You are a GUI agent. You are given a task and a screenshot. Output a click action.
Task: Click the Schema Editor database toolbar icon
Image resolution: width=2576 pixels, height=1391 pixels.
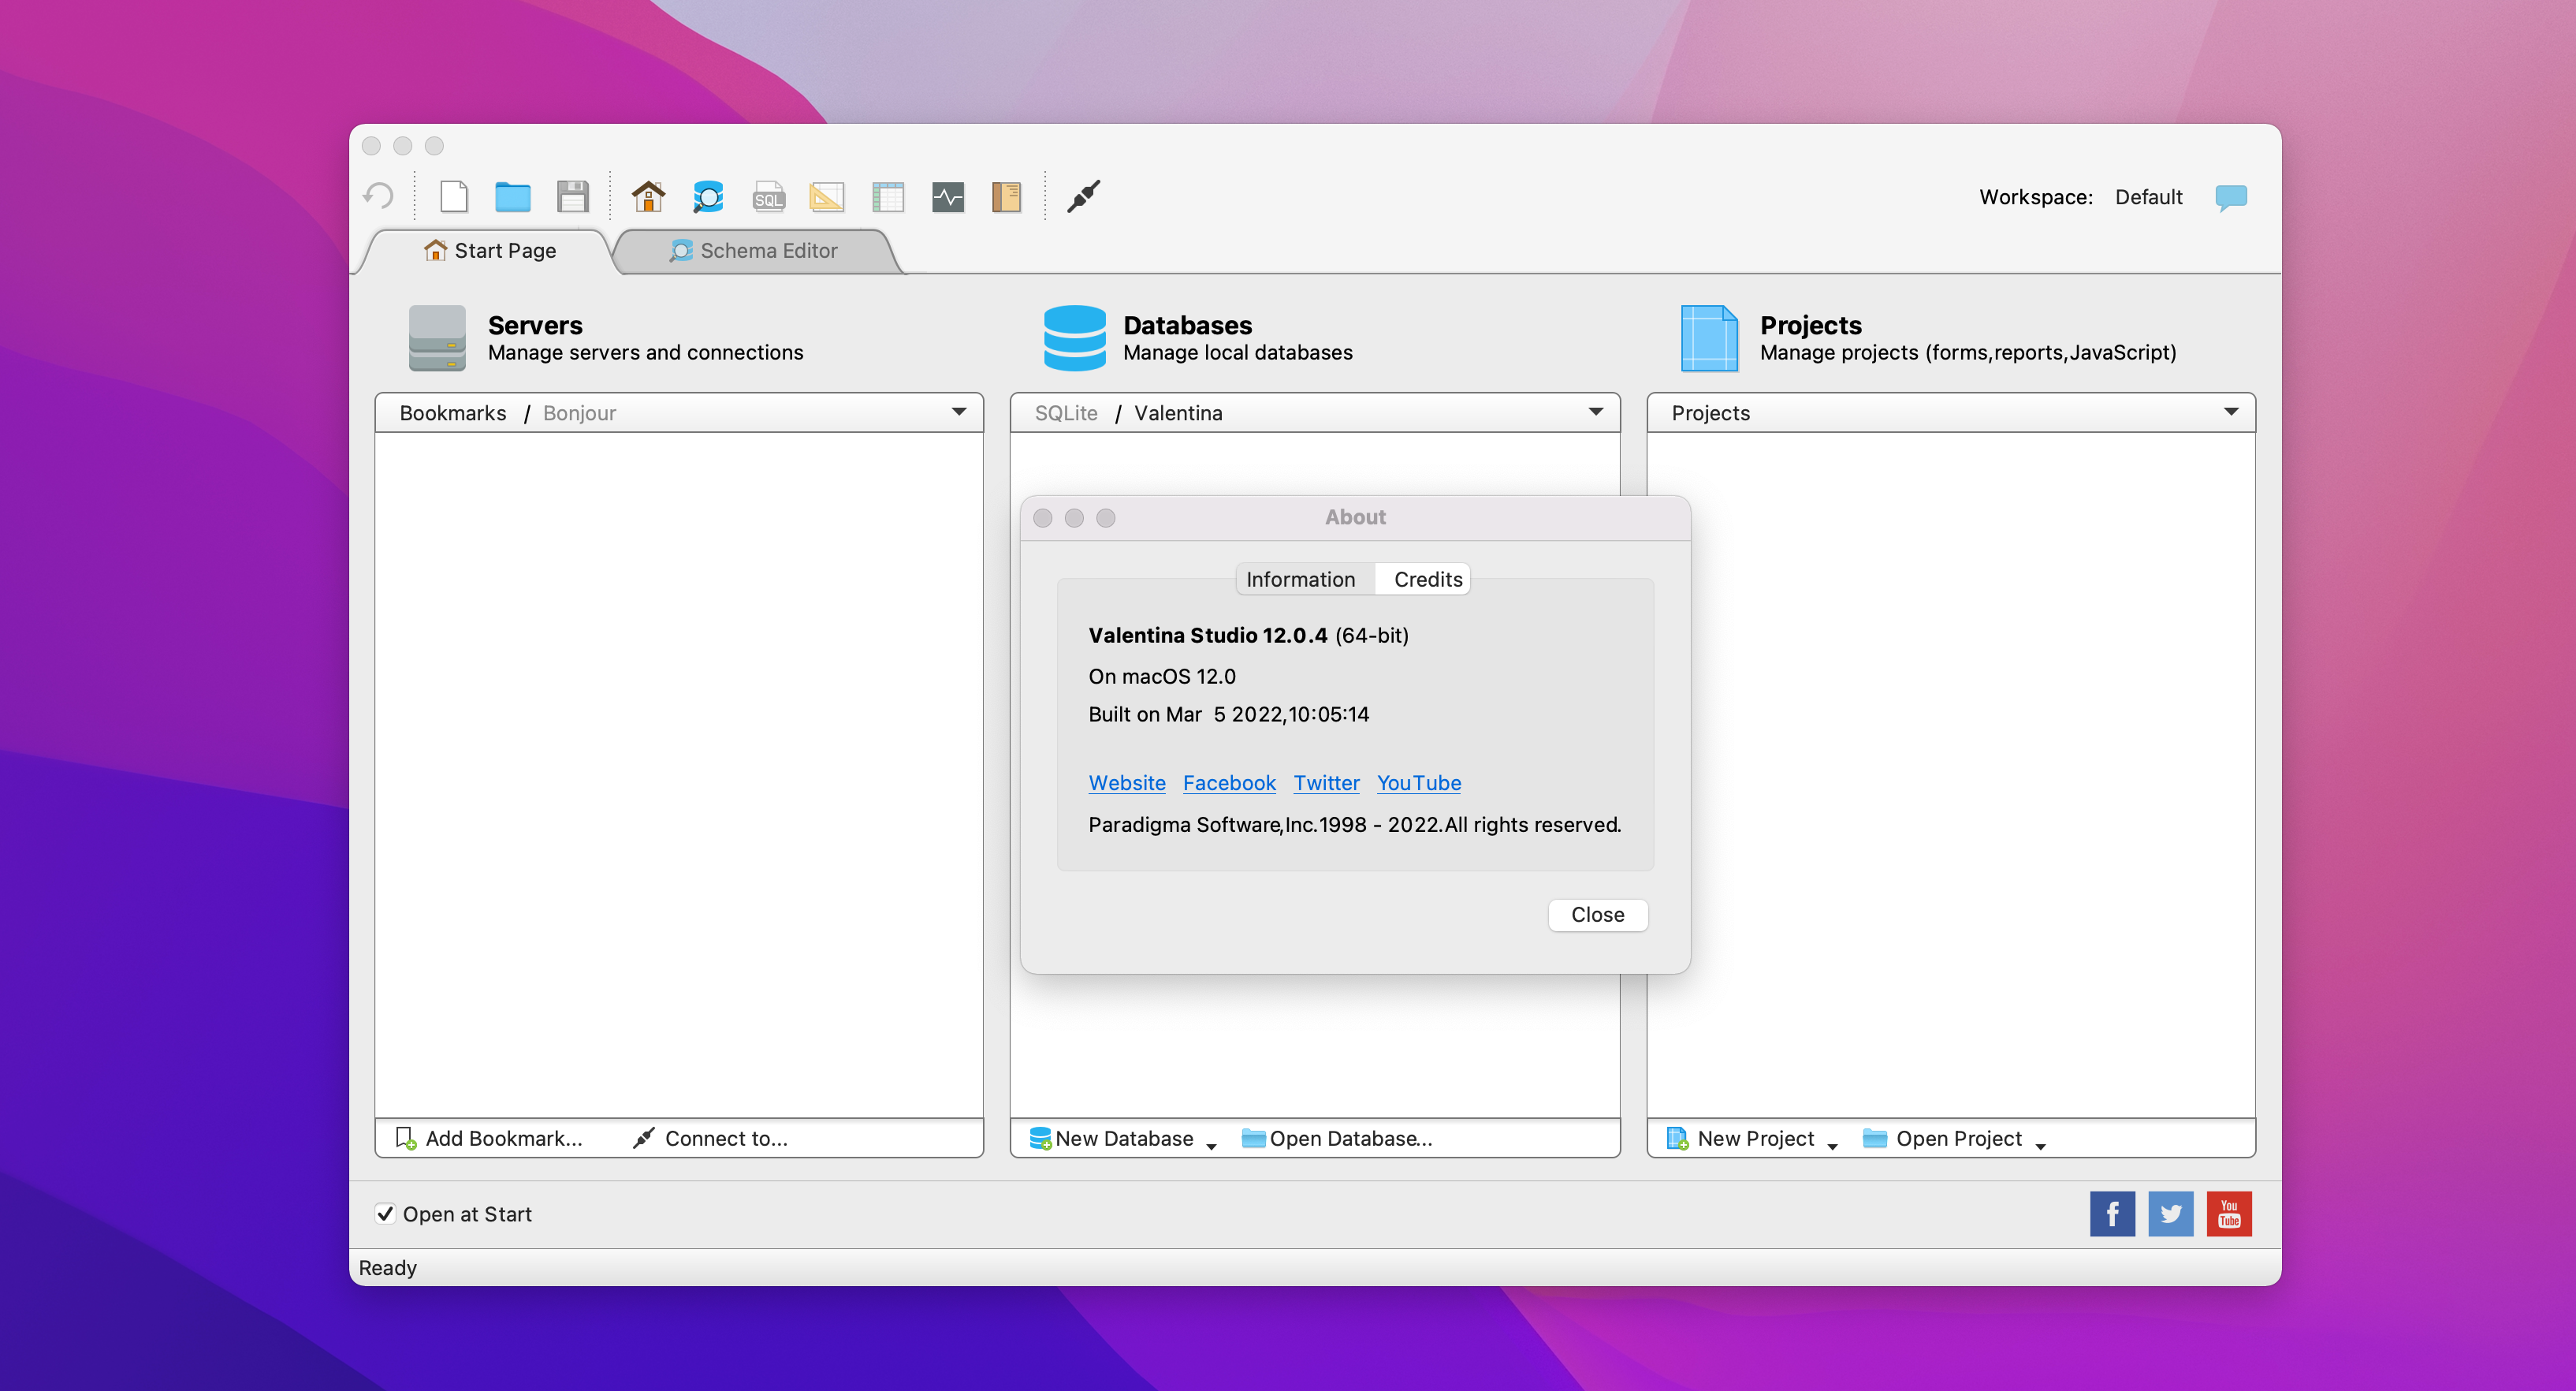tap(708, 196)
